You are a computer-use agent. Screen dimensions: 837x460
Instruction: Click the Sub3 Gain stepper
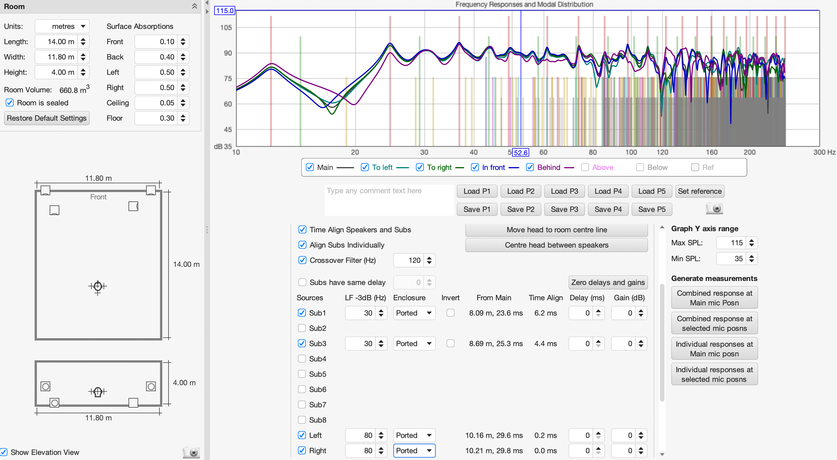click(x=640, y=343)
